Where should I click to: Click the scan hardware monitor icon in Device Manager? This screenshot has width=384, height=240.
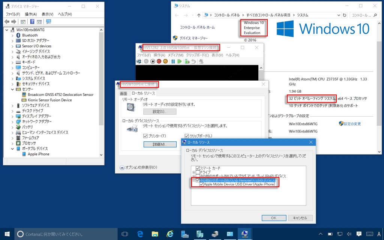coord(49,21)
